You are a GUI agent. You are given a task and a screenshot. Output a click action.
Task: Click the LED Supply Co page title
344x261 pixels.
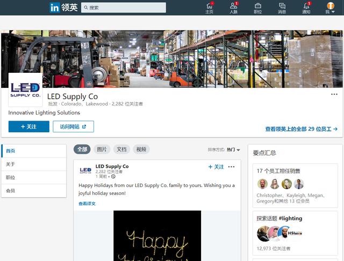[73, 96]
